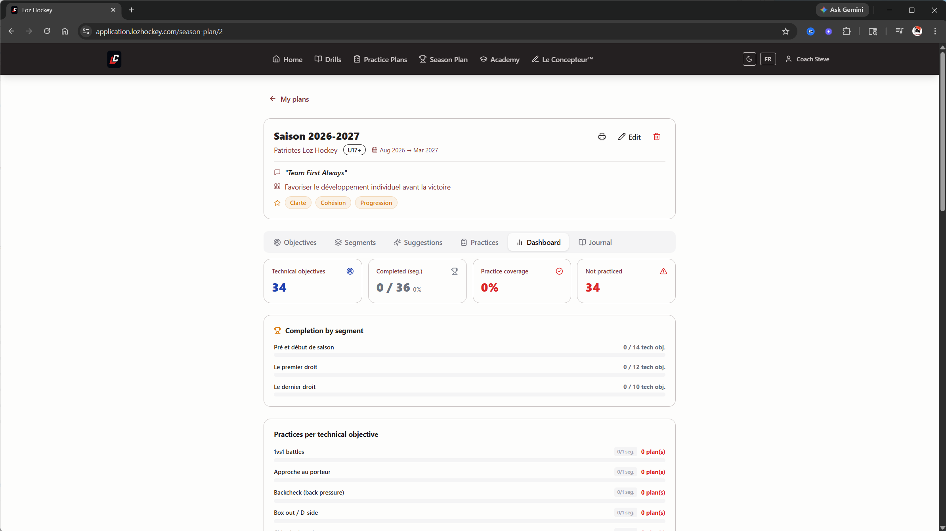This screenshot has height=531, width=946.
Task: Click the trophy icon in Completed card
Action: pos(455,271)
